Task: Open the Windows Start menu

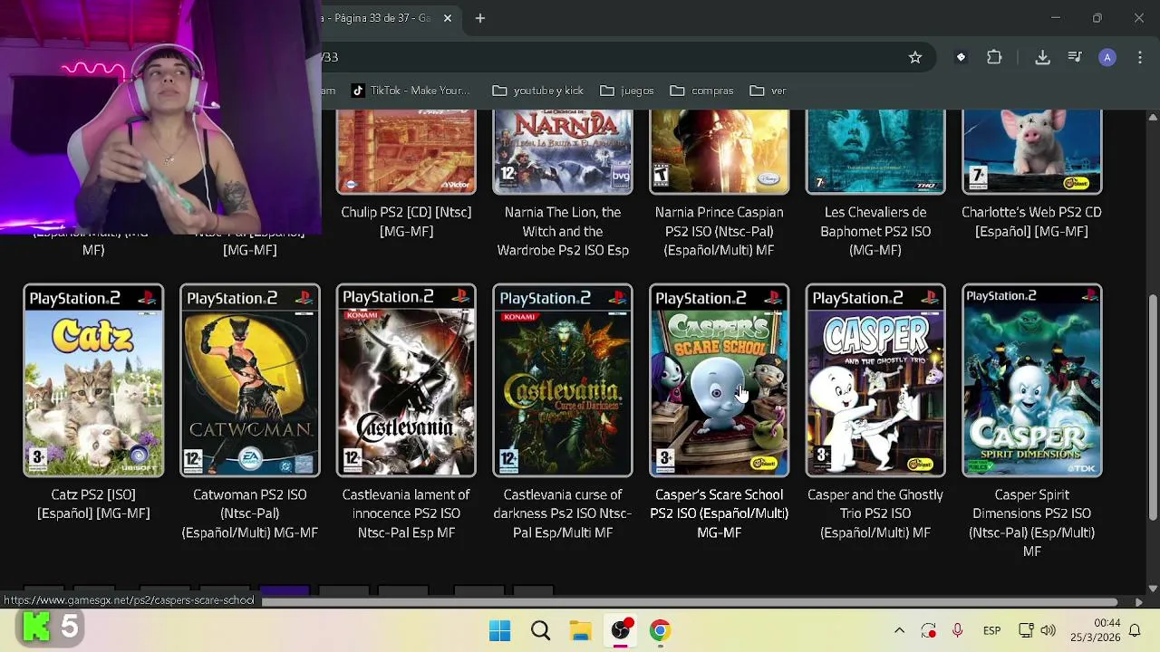Action: tap(499, 630)
